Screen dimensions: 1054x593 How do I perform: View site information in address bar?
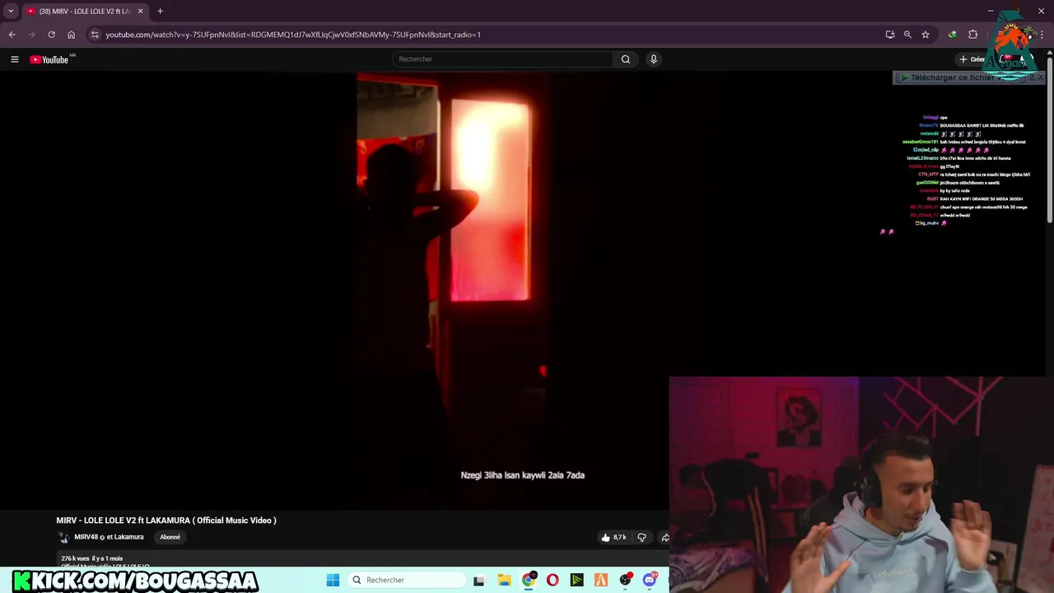[x=95, y=35]
